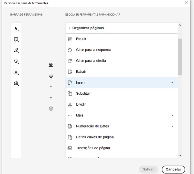Select the arrow selection tool icon

coord(16,29)
